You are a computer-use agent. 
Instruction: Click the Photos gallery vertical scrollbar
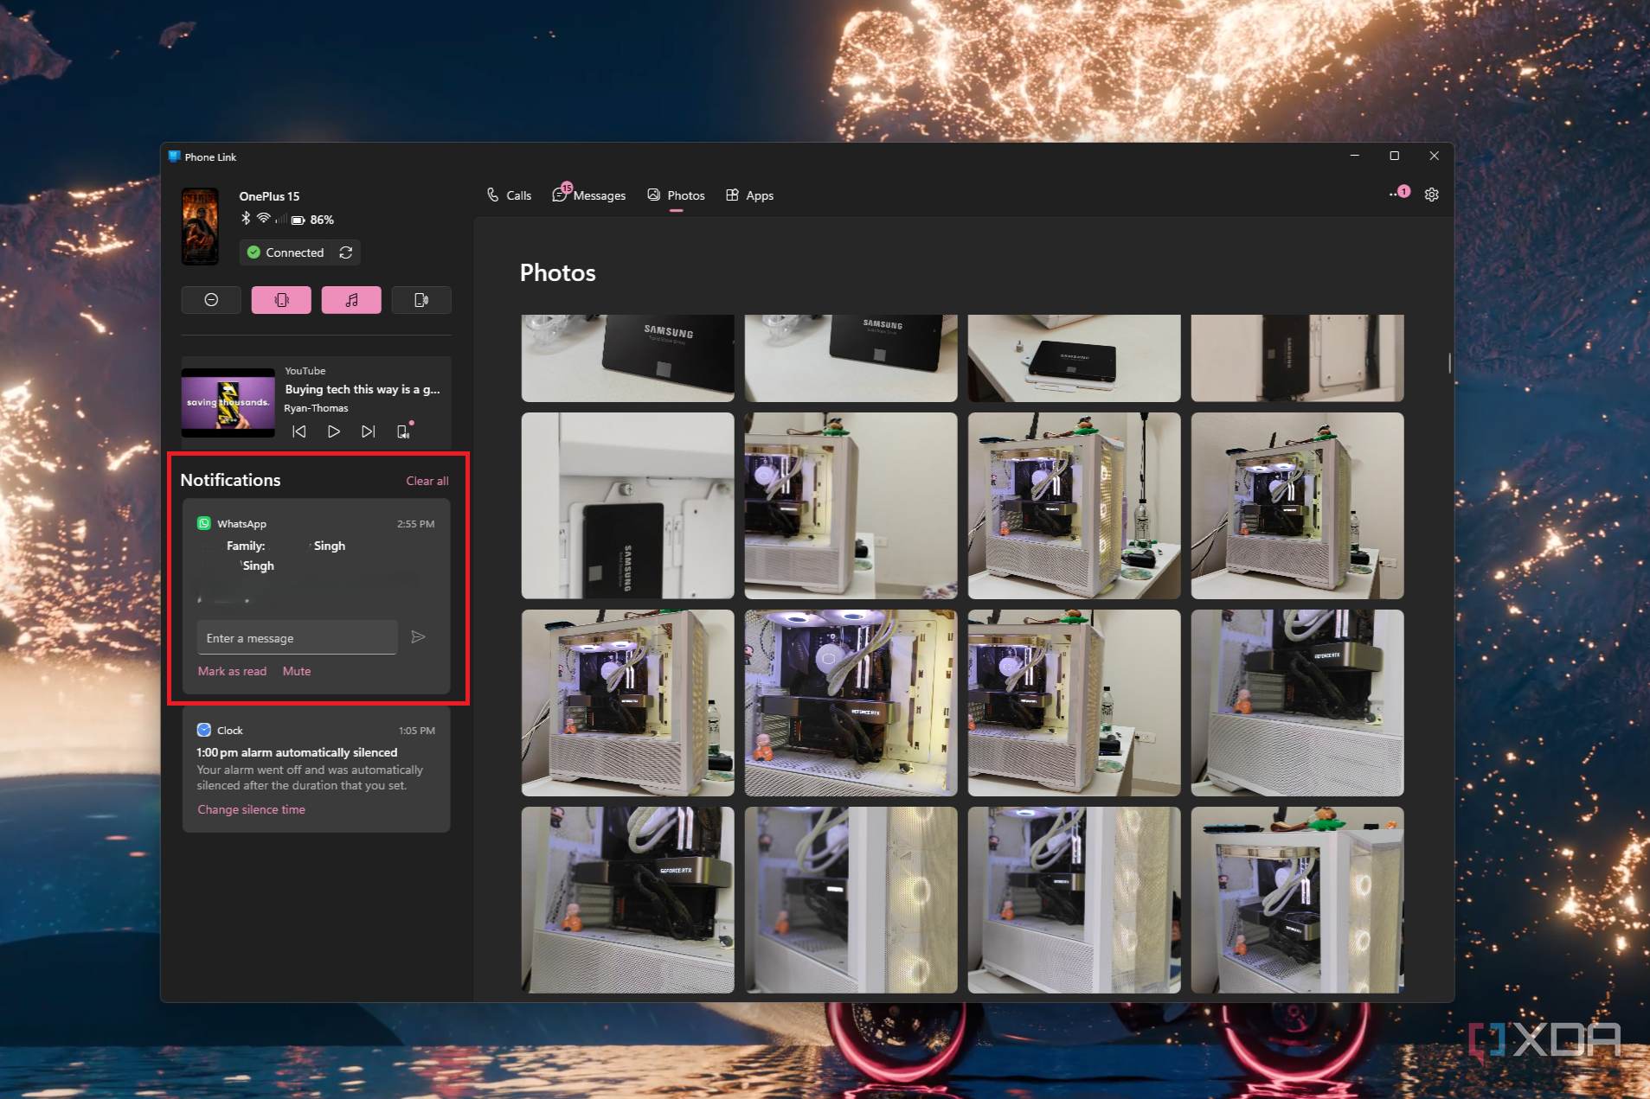1449,363
